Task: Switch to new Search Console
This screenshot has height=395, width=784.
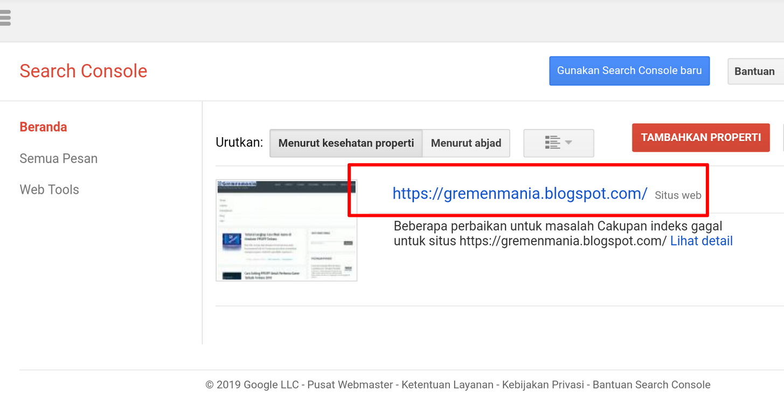Action: (x=629, y=70)
